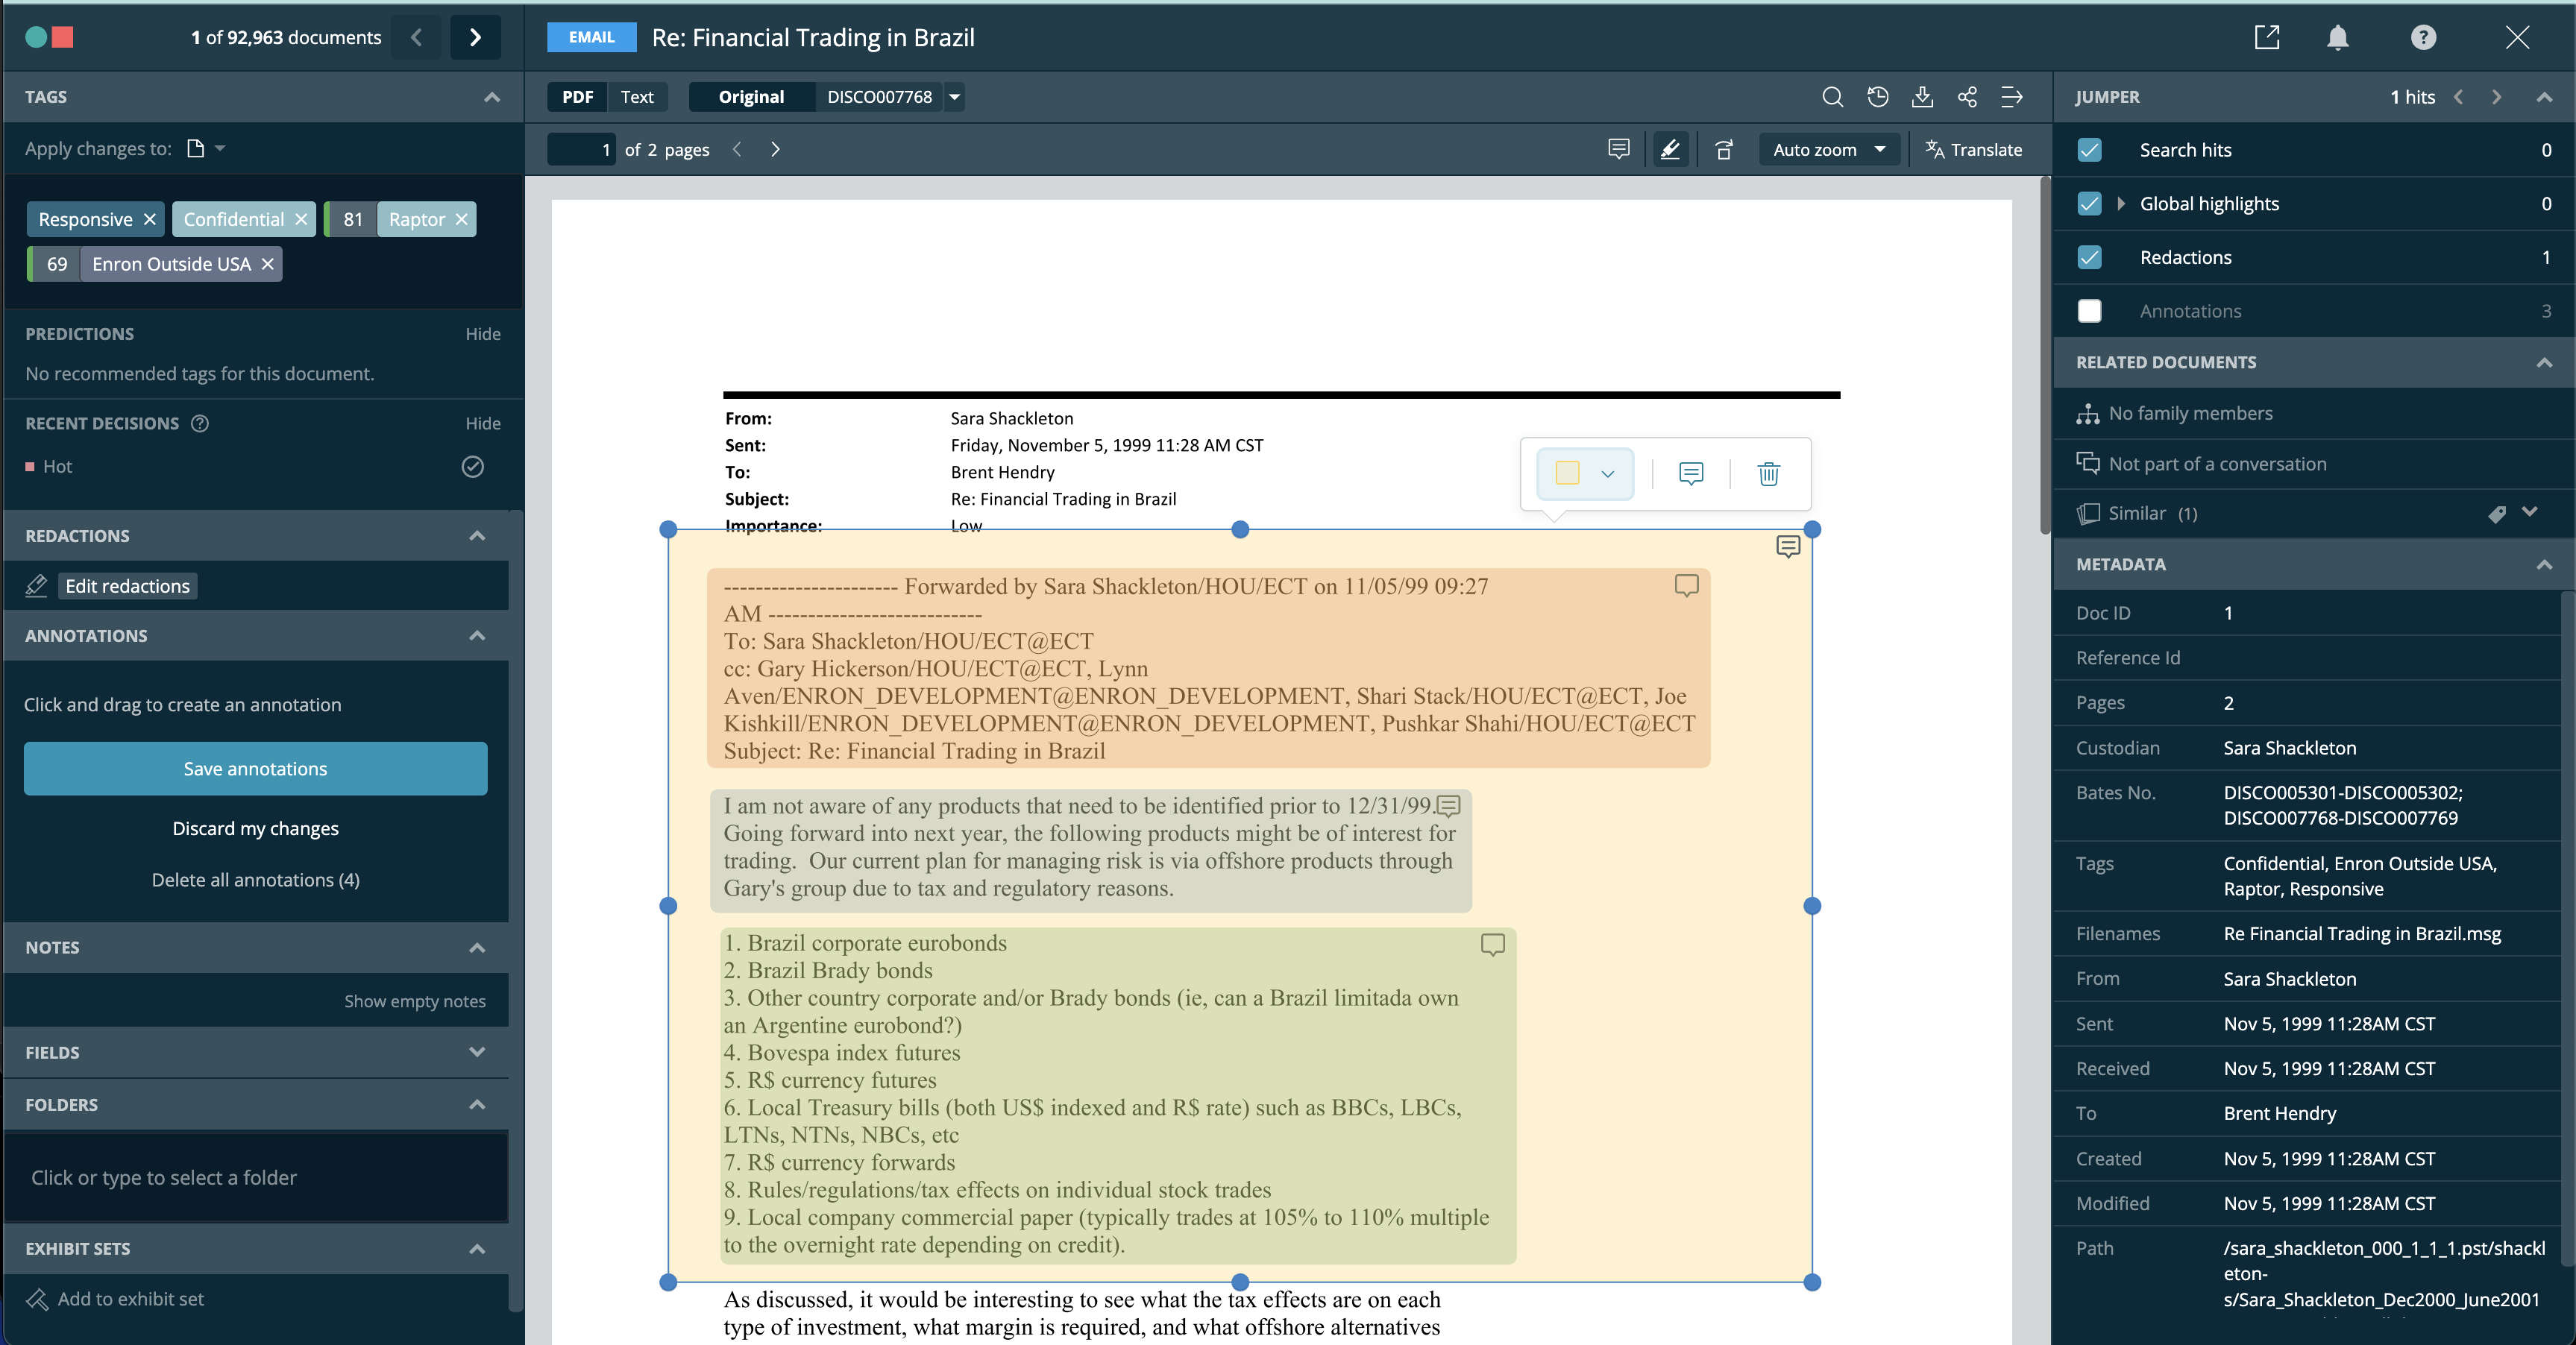Click the Edit redactions pencil icon
The height and width of the screenshot is (1345, 2576).
(x=37, y=586)
